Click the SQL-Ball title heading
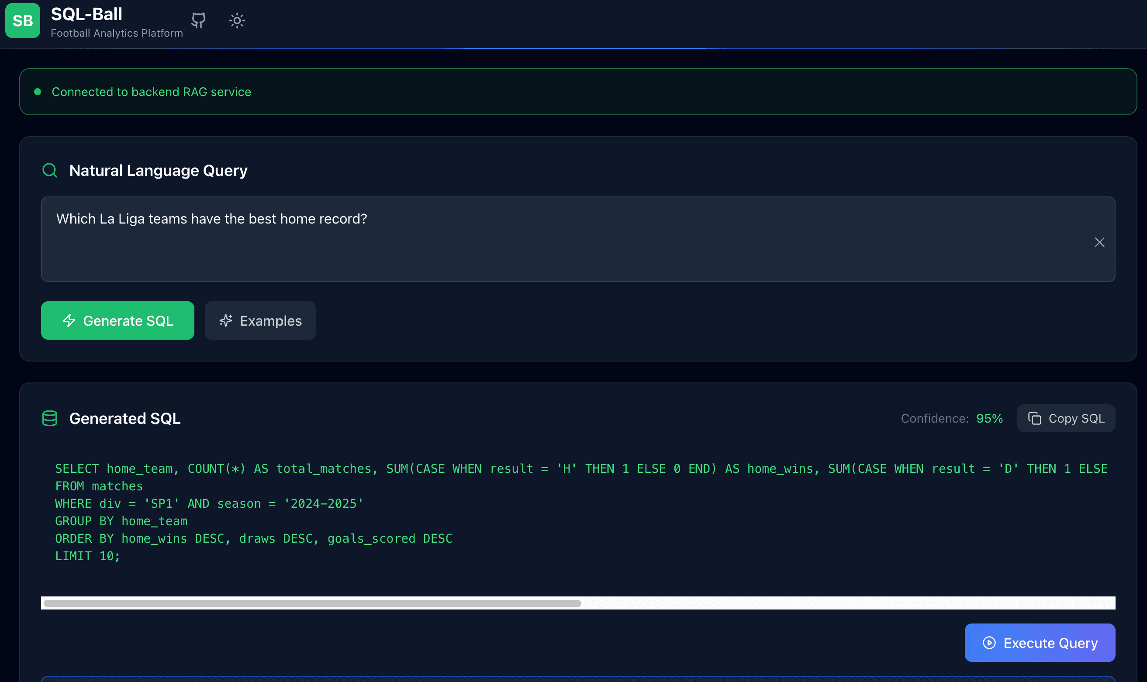The height and width of the screenshot is (682, 1147). point(86,14)
